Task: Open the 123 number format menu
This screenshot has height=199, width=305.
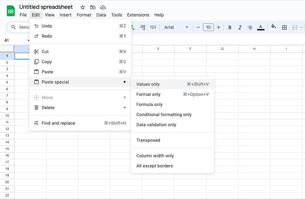Action: pyautogui.click(x=153, y=27)
